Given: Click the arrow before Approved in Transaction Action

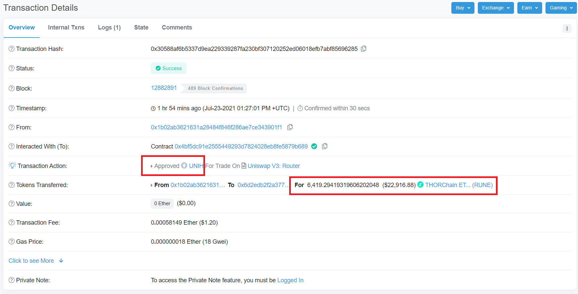Looking at the screenshot, I should click(x=152, y=166).
